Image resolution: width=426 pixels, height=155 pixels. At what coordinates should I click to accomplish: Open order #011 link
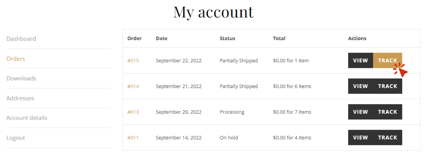pyautogui.click(x=133, y=138)
